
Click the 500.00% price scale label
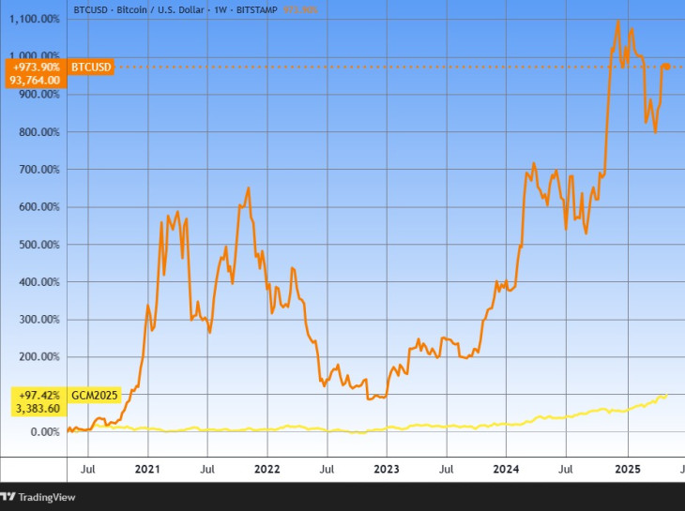pyautogui.click(x=39, y=245)
